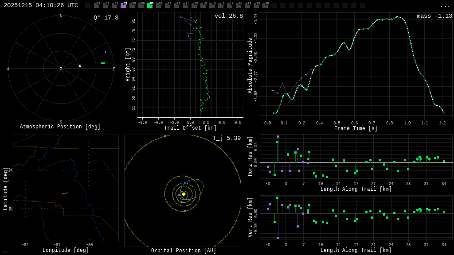Click station square labeled 10
The height and width of the screenshot is (255, 454).
tap(176, 5)
